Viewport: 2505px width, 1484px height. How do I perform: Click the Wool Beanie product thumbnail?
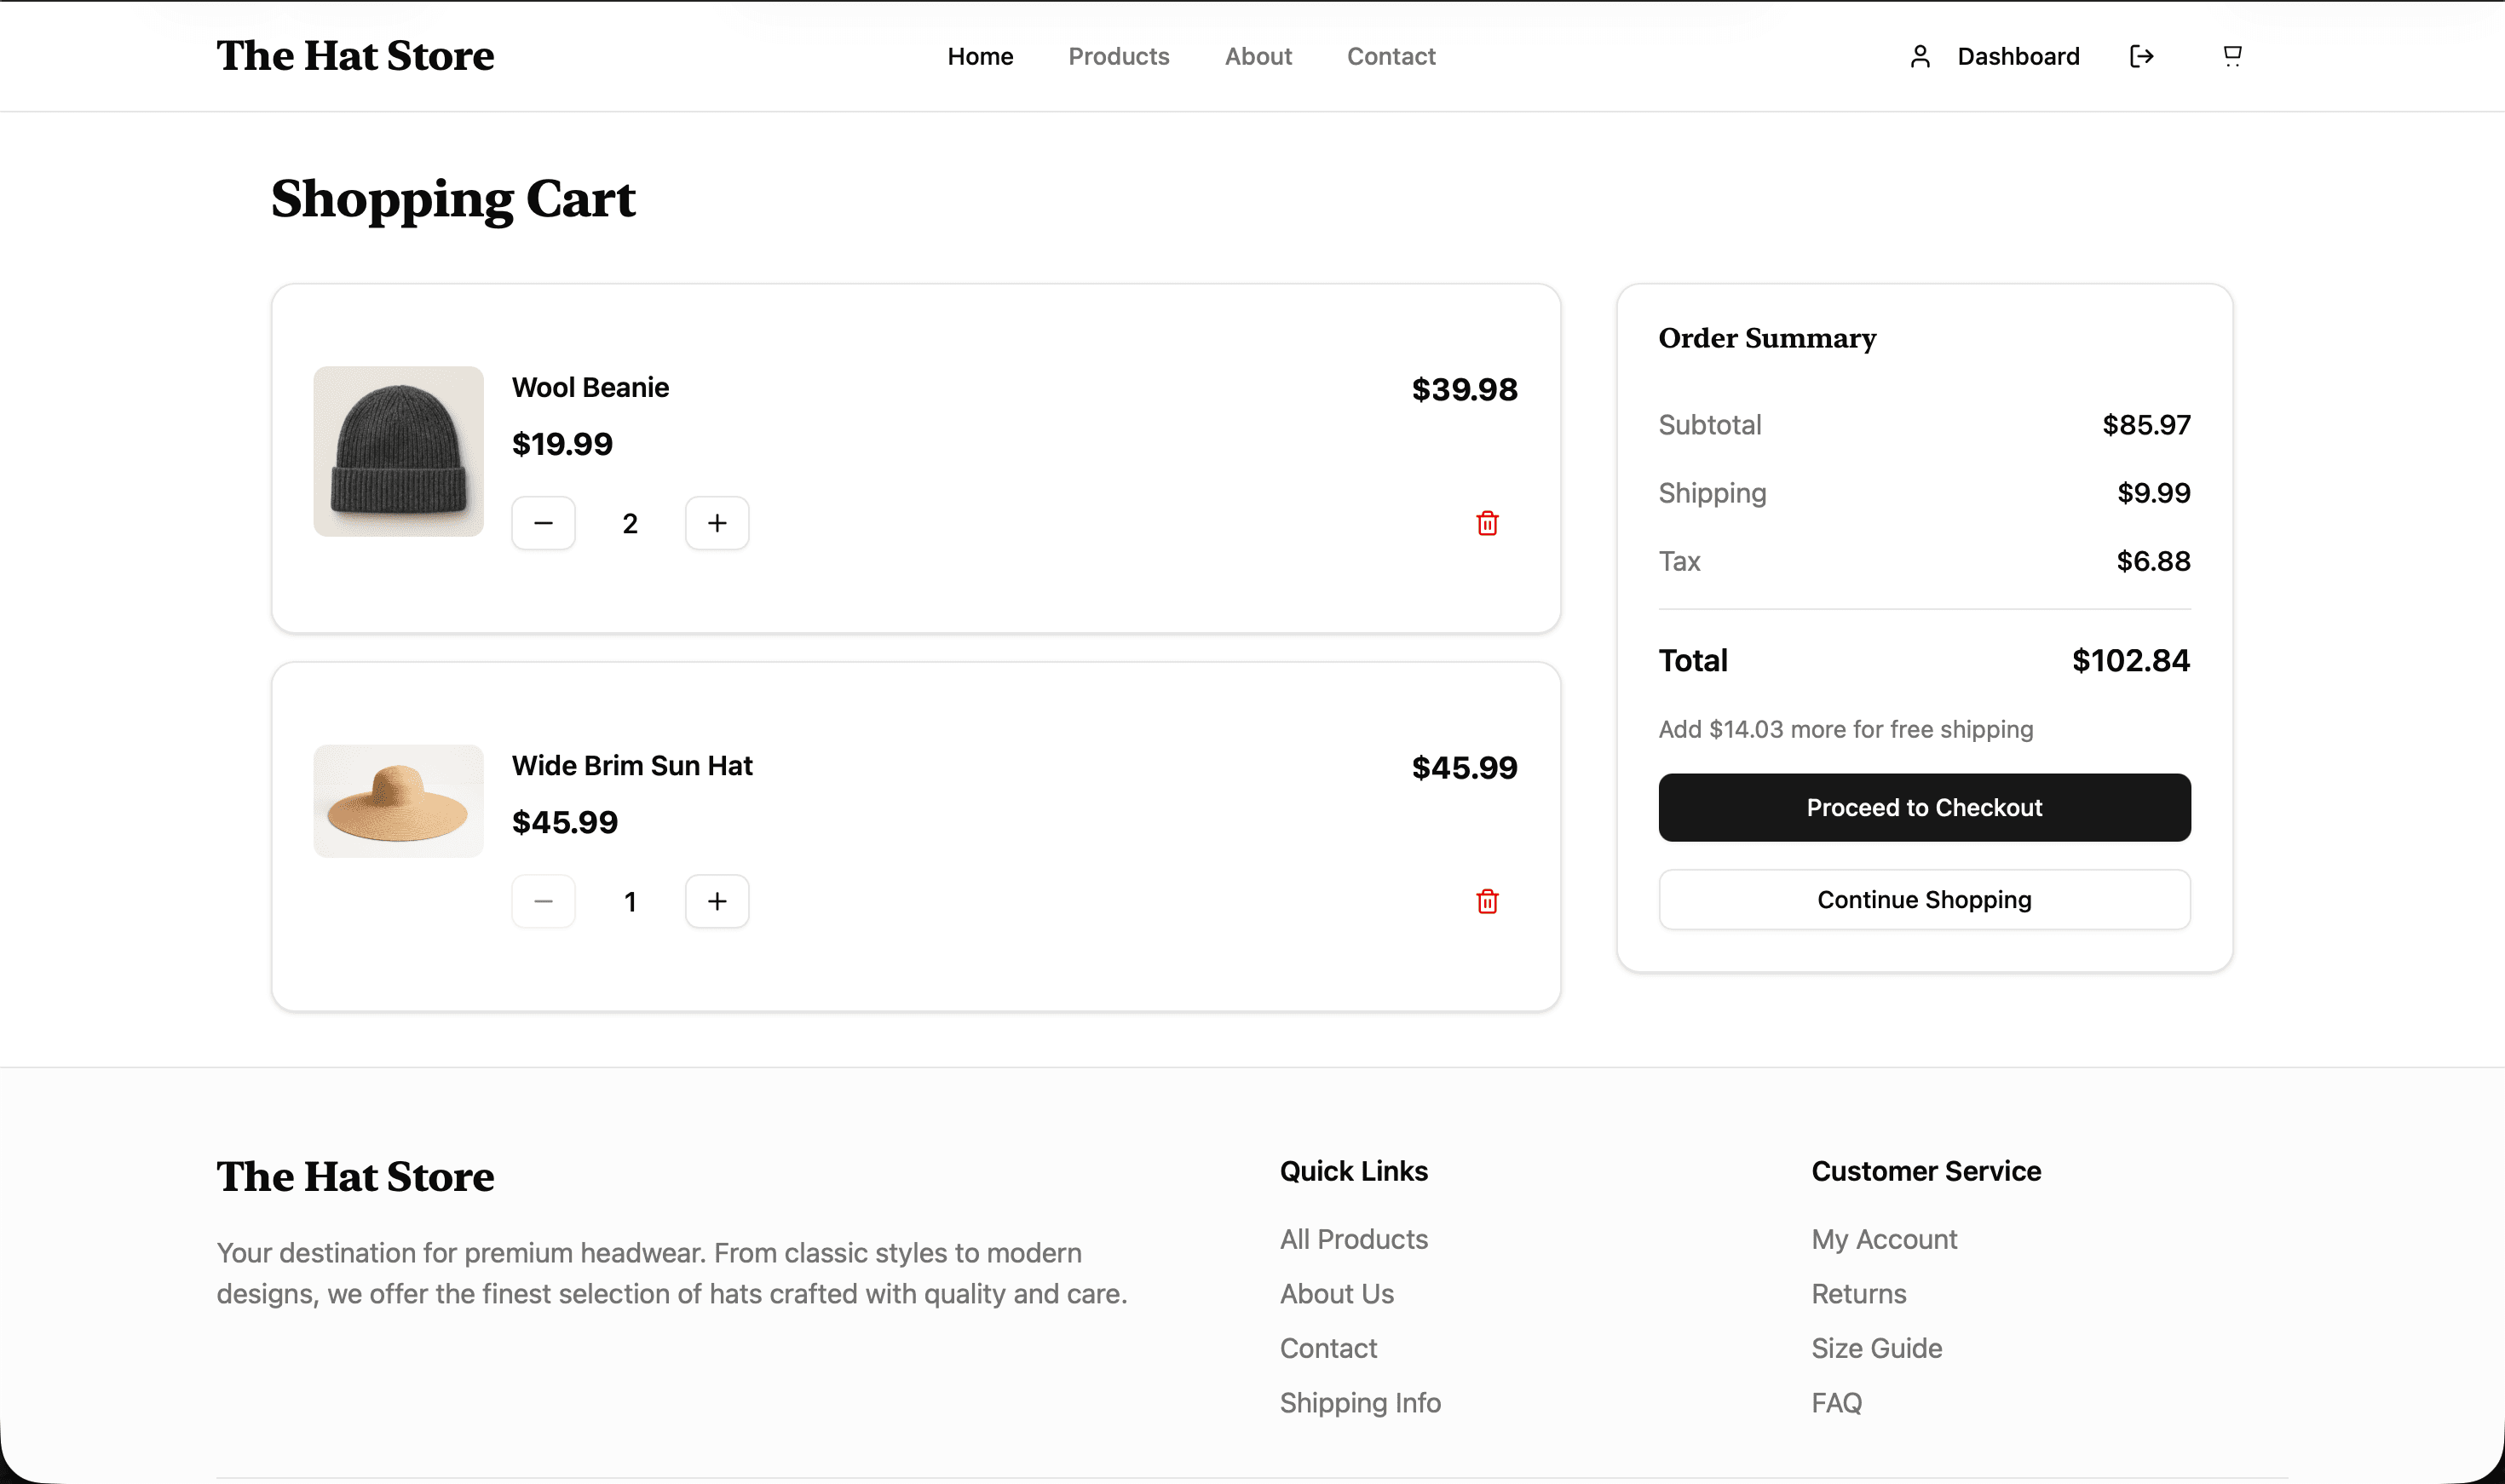point(398,451)
